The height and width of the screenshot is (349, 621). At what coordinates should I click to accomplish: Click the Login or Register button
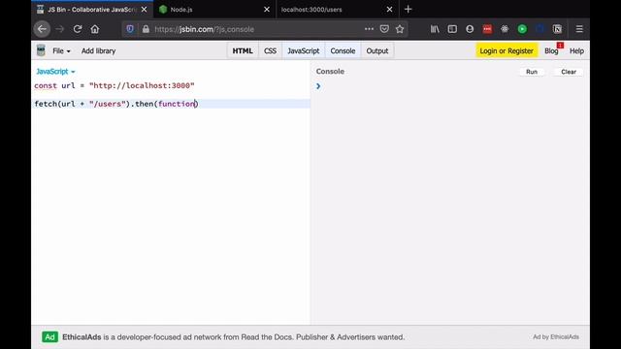point(507,51)
